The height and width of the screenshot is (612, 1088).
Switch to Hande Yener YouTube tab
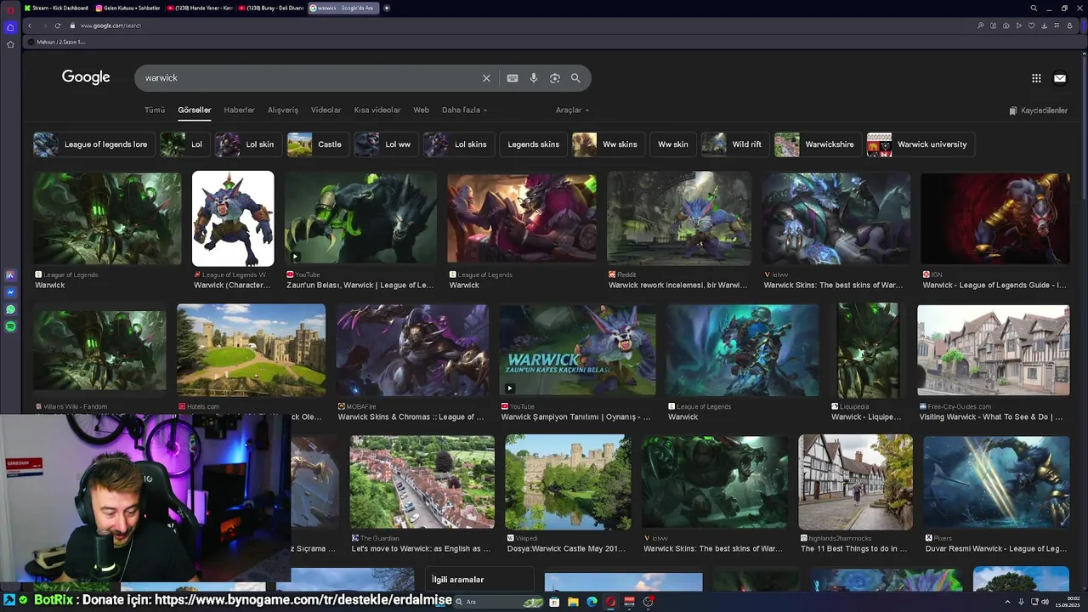200,8
